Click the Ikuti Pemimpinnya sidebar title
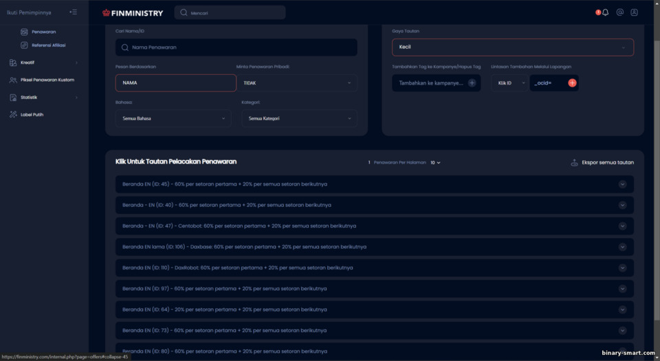Screen dimensions: 660x361 (x=29, y=12)
